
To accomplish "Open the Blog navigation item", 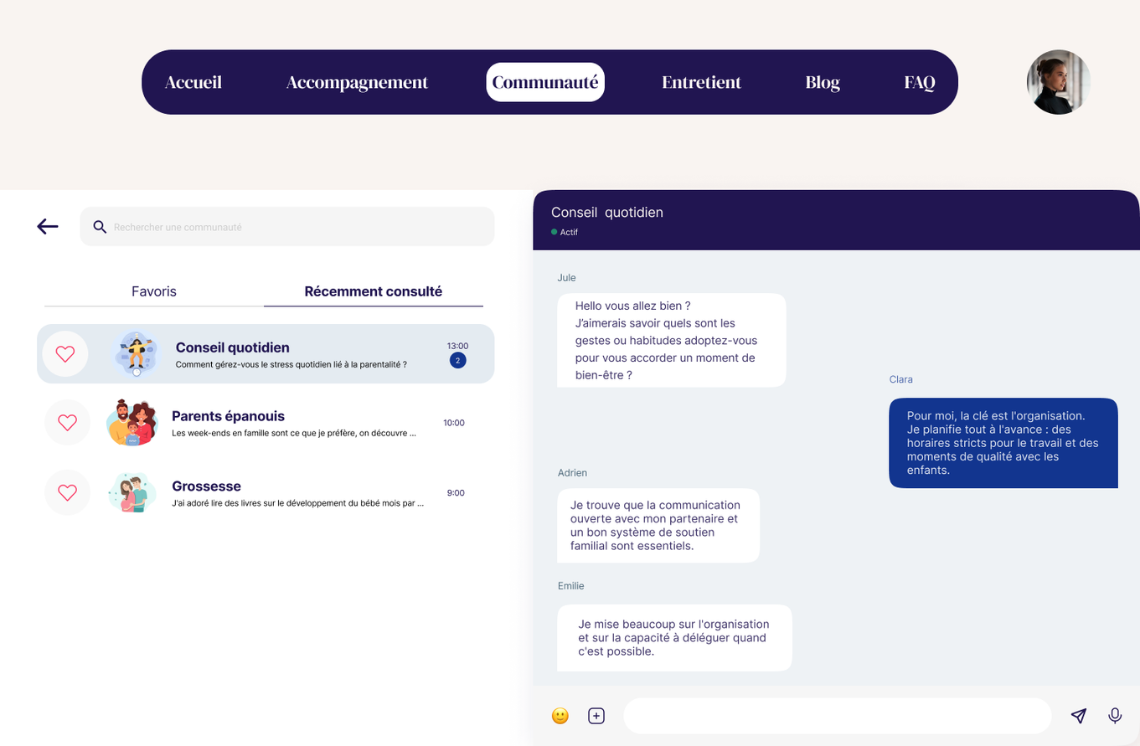I will [823, 82].
